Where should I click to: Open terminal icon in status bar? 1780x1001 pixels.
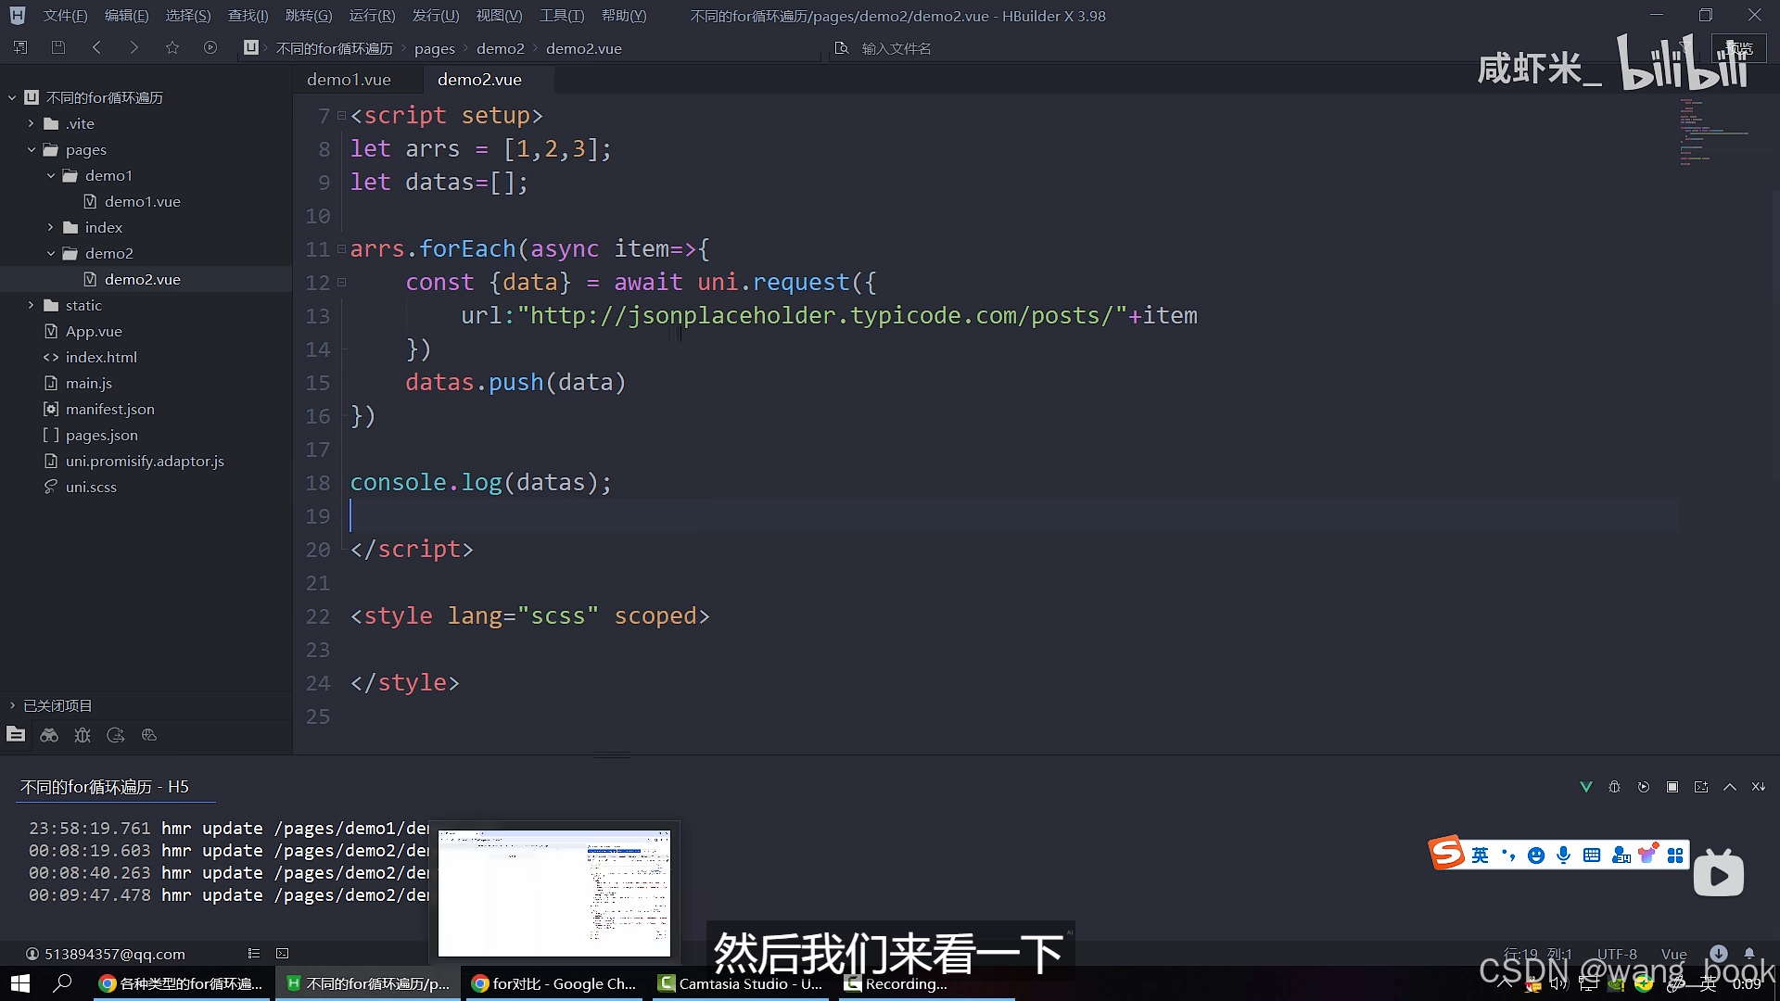(283, 954)
